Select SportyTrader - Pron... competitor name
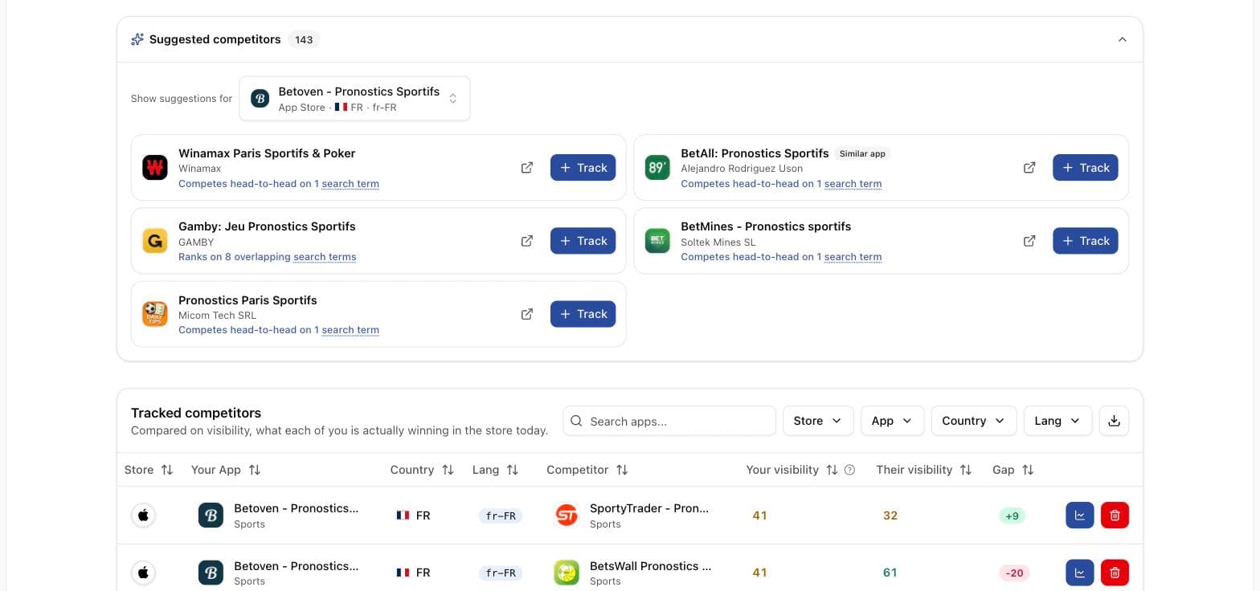The height and width of the screenshot is (591, 1260). pyautogui.click(x=649, y=508)
